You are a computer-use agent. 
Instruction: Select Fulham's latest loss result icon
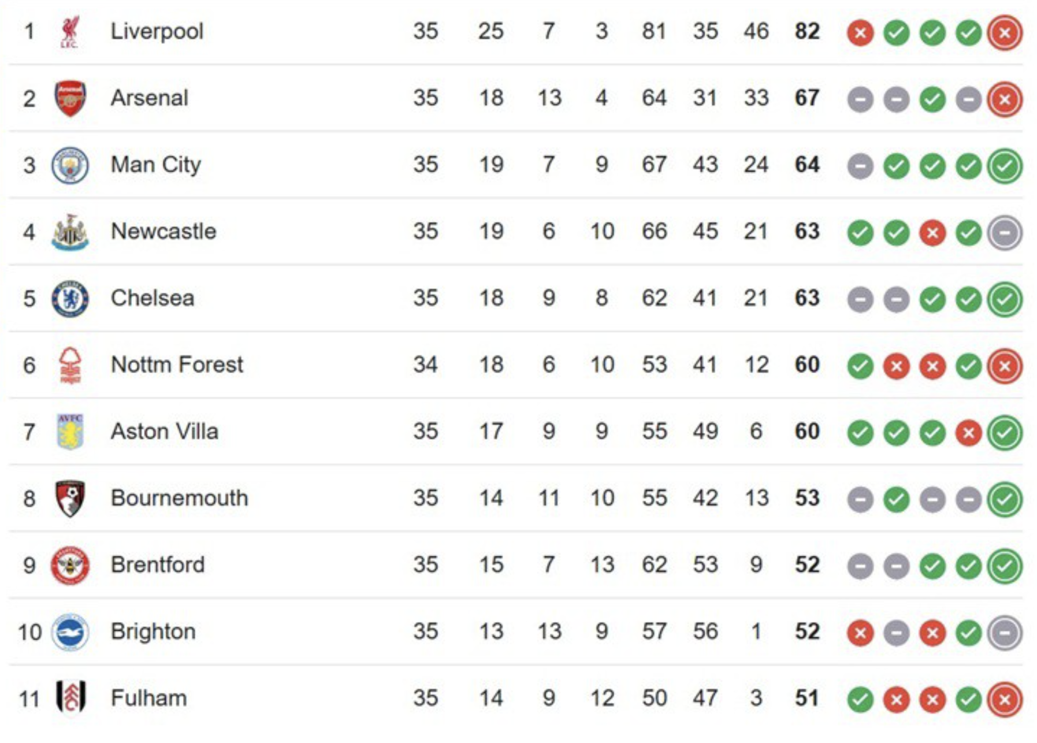coord(1005,699)
